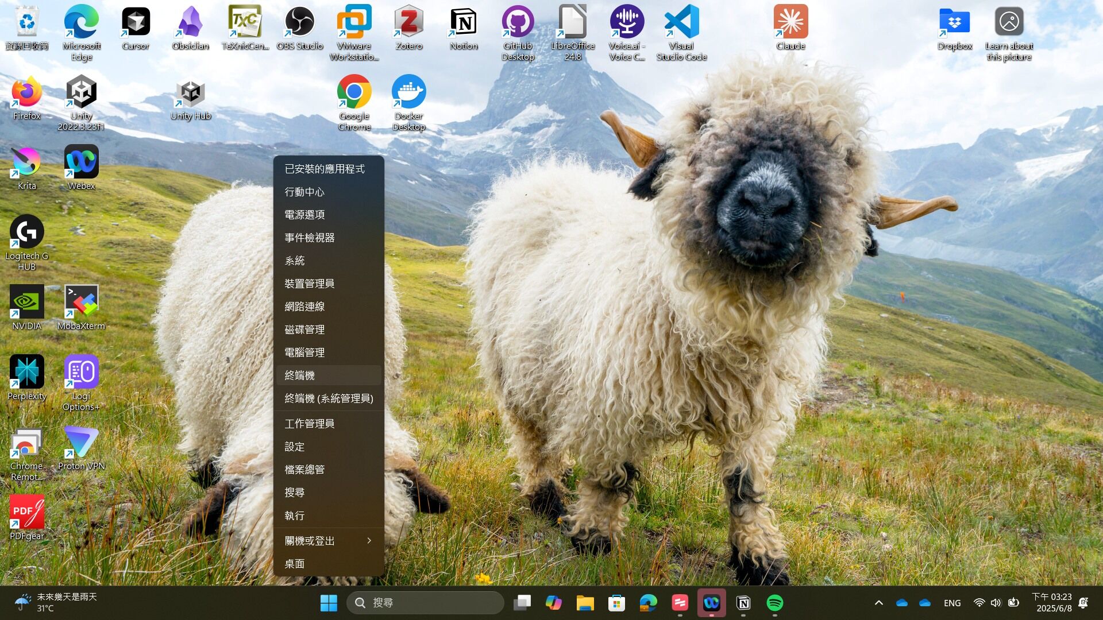Expand the 關機或登出 submenu arrow
The height and width of the screenshot is (620, 1103).
(369, 541)
